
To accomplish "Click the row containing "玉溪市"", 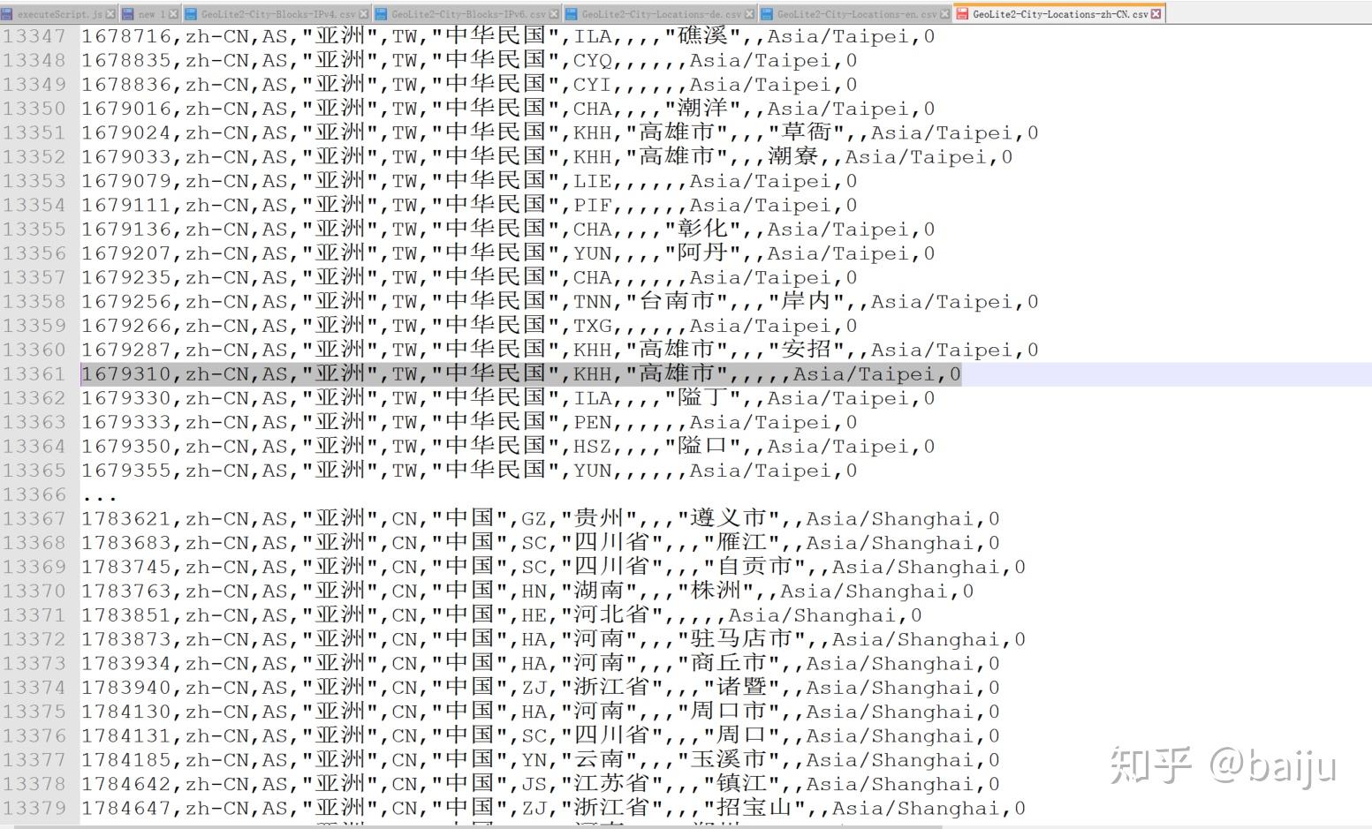I will pyautogui.click(x=541, y=760).
